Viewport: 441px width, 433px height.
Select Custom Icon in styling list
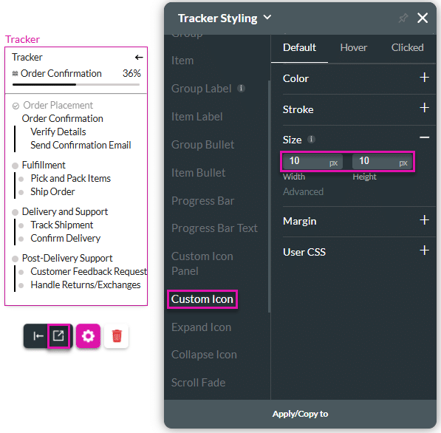point(202,299)
